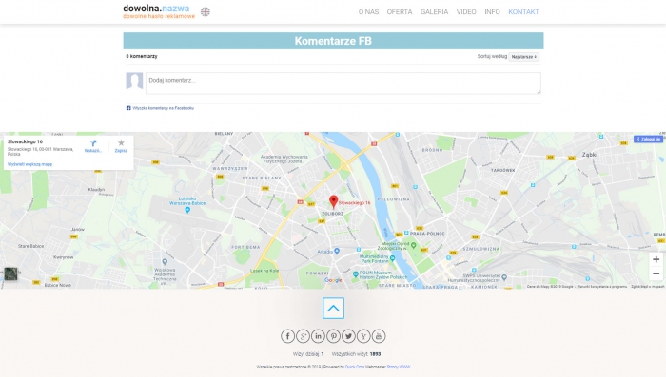Click the back-to-top arrow button
The width and height of the screenshot is (666, 377).
[333, 309]
